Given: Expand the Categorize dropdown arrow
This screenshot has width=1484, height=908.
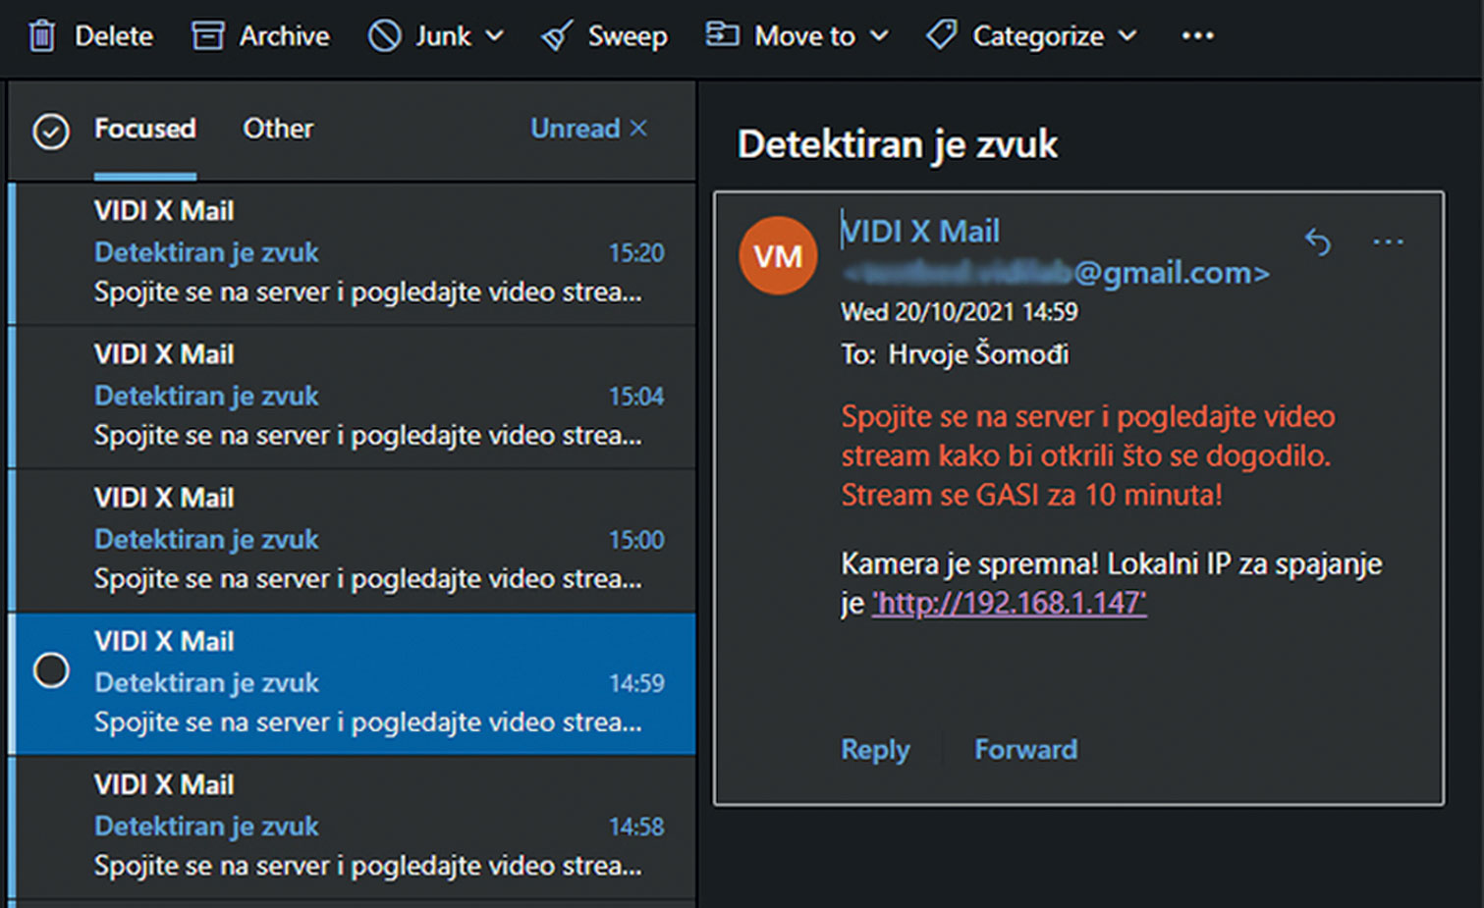Looking at the screenshot, I should coord(1127,36).
